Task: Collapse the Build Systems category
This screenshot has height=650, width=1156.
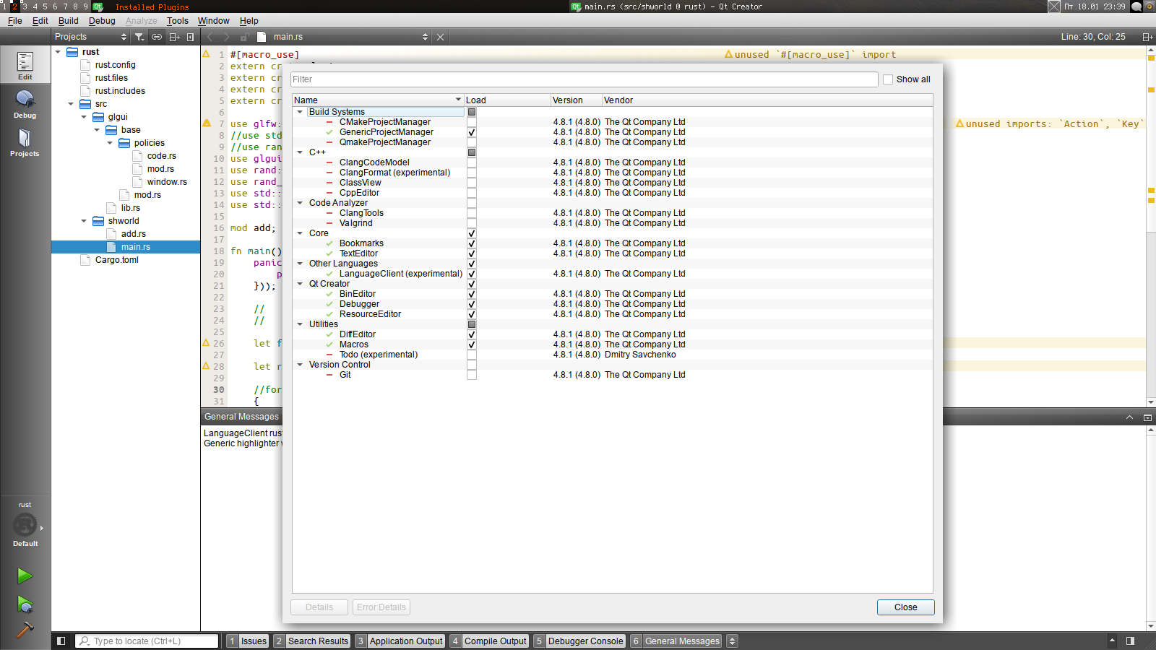Action: (300, 112)
